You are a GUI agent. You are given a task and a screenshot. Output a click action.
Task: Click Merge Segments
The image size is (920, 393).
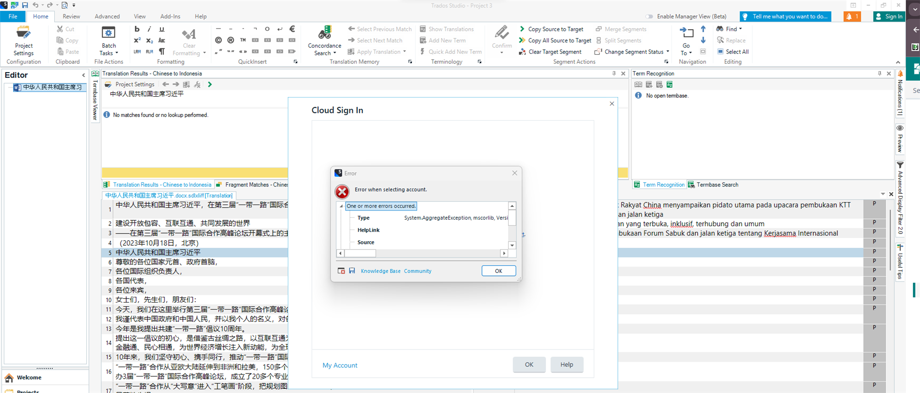tap(621, 29)
